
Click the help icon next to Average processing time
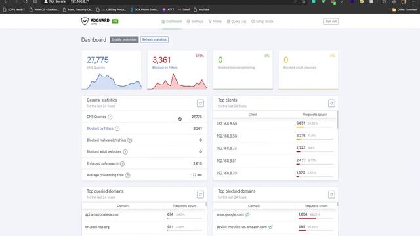(x=128, y=175)
